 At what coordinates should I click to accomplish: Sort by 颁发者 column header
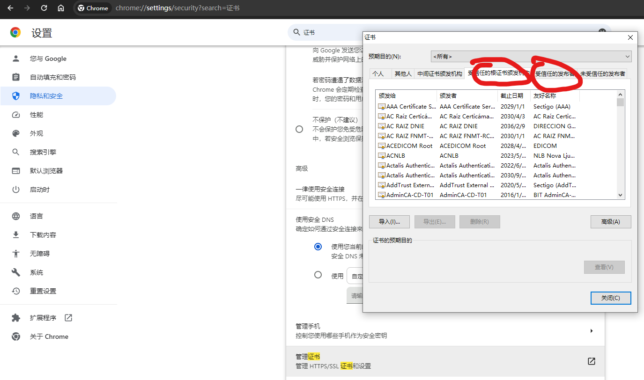(x=467, y=95)
